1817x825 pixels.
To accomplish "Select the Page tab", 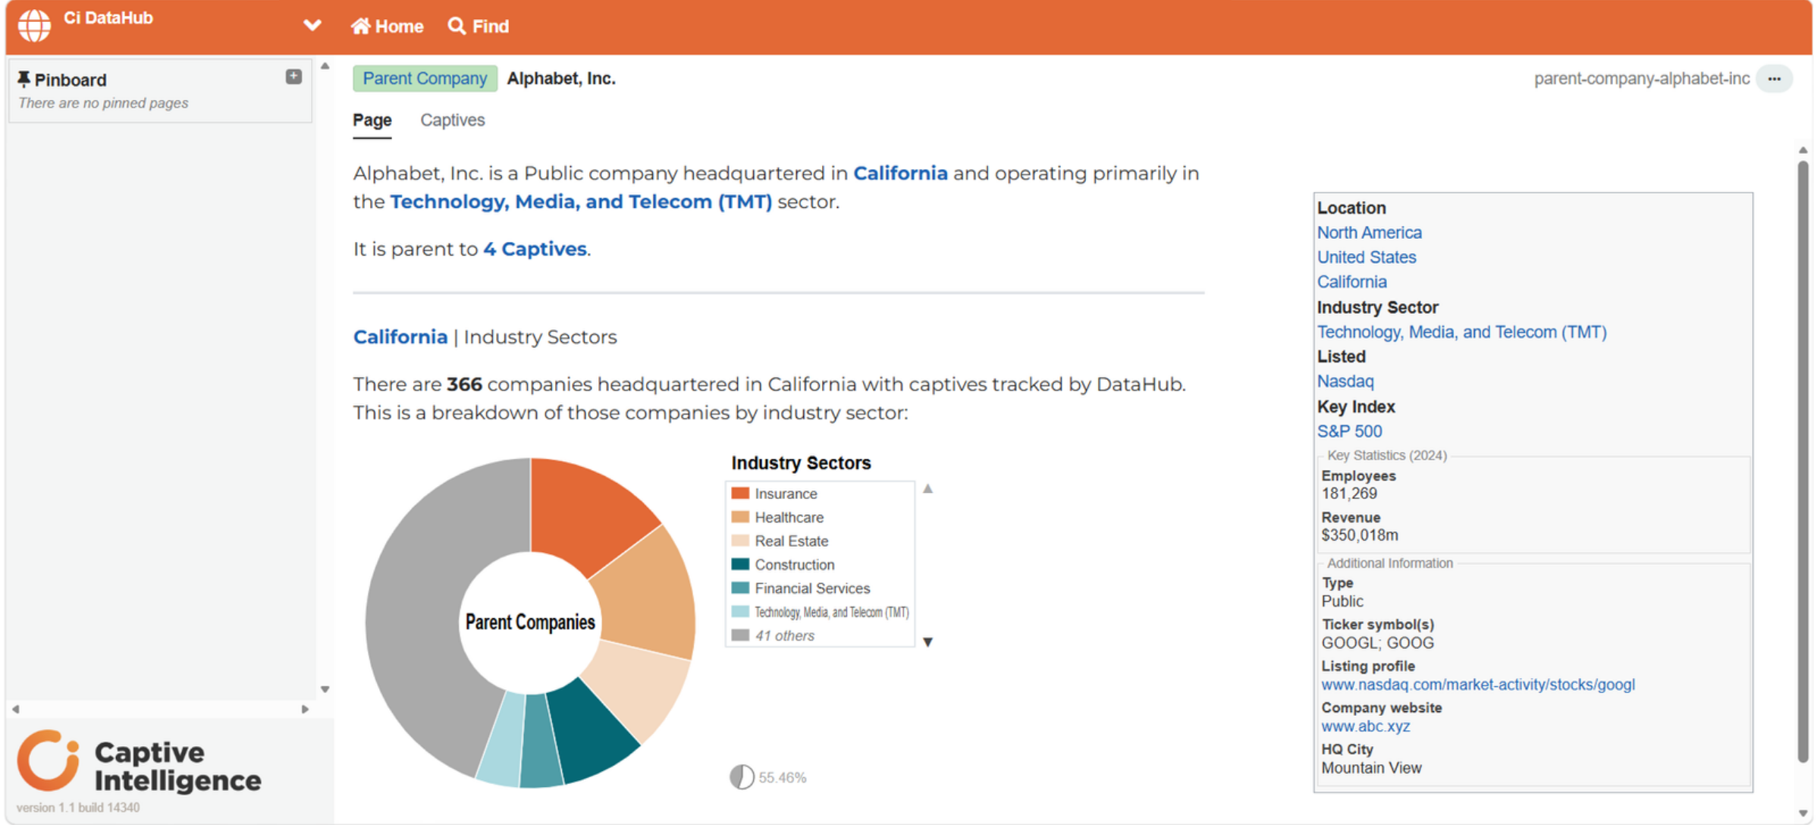I will pos(372,120).
